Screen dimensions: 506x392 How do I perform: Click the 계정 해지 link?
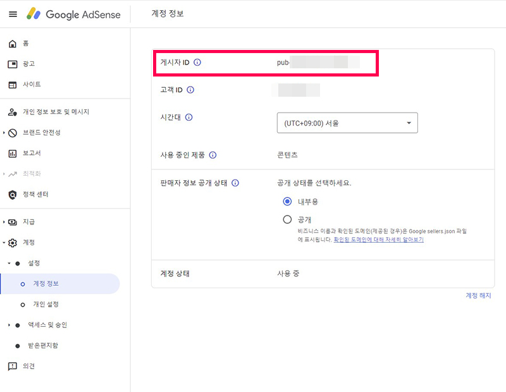pos(478,295)
